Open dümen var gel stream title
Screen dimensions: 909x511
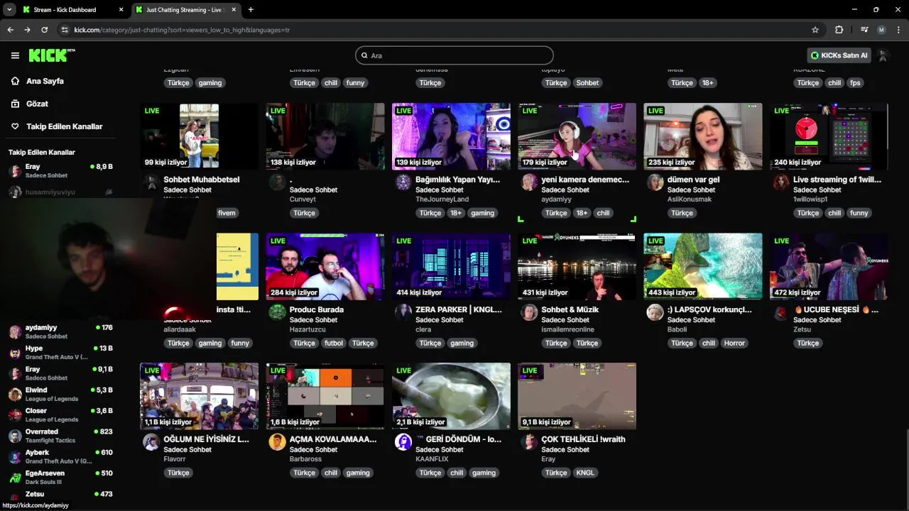point(693,180)
